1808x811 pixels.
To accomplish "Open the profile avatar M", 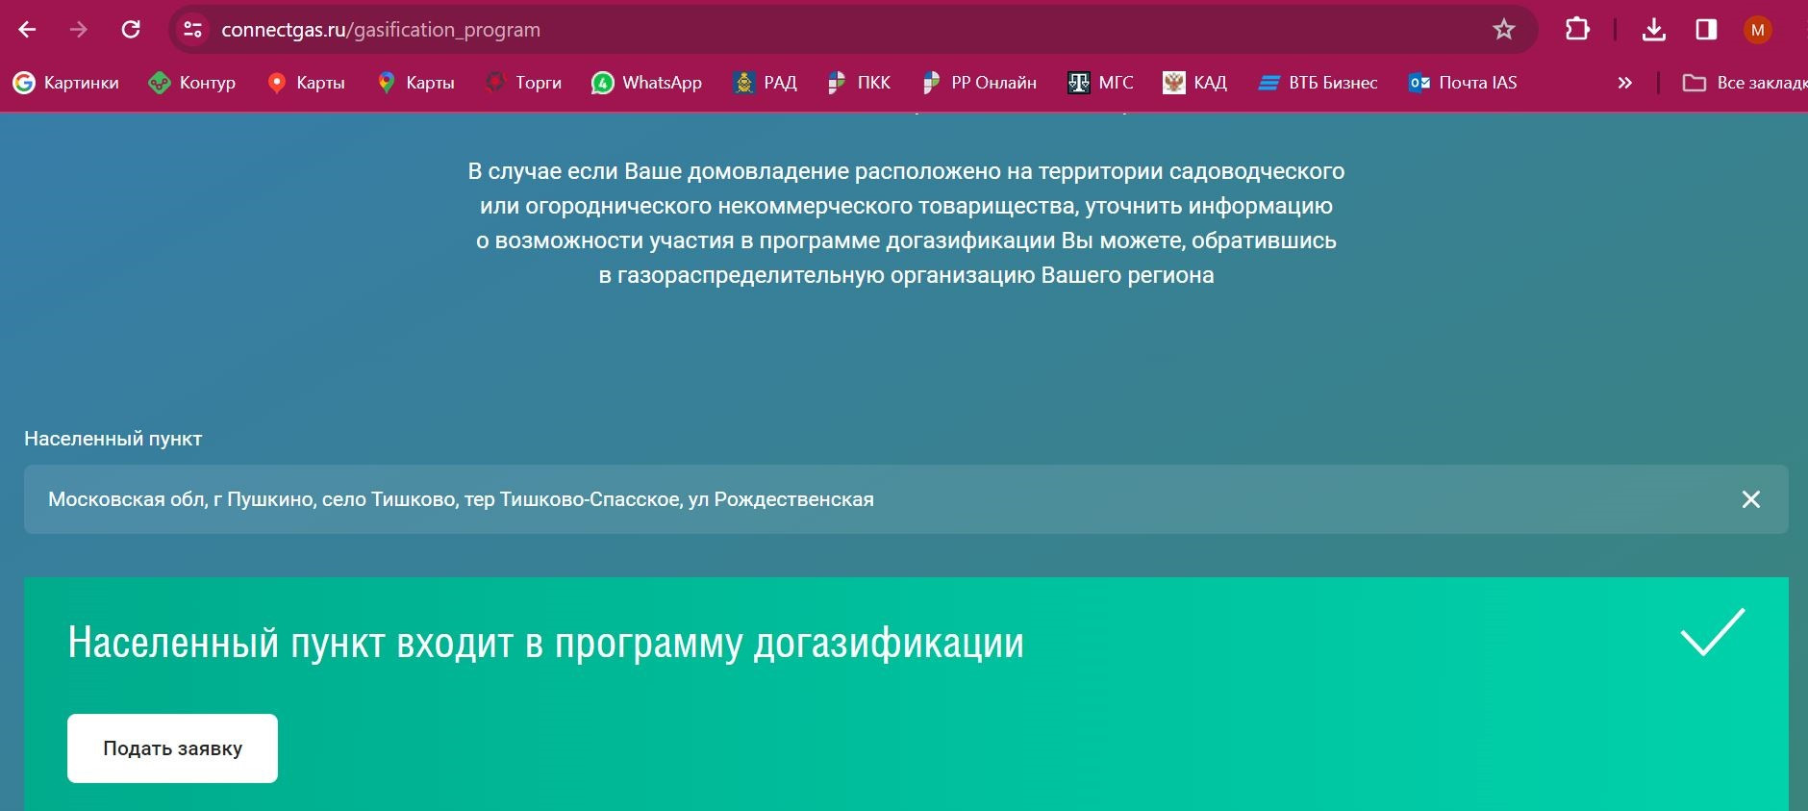I will pos(1758,30).
